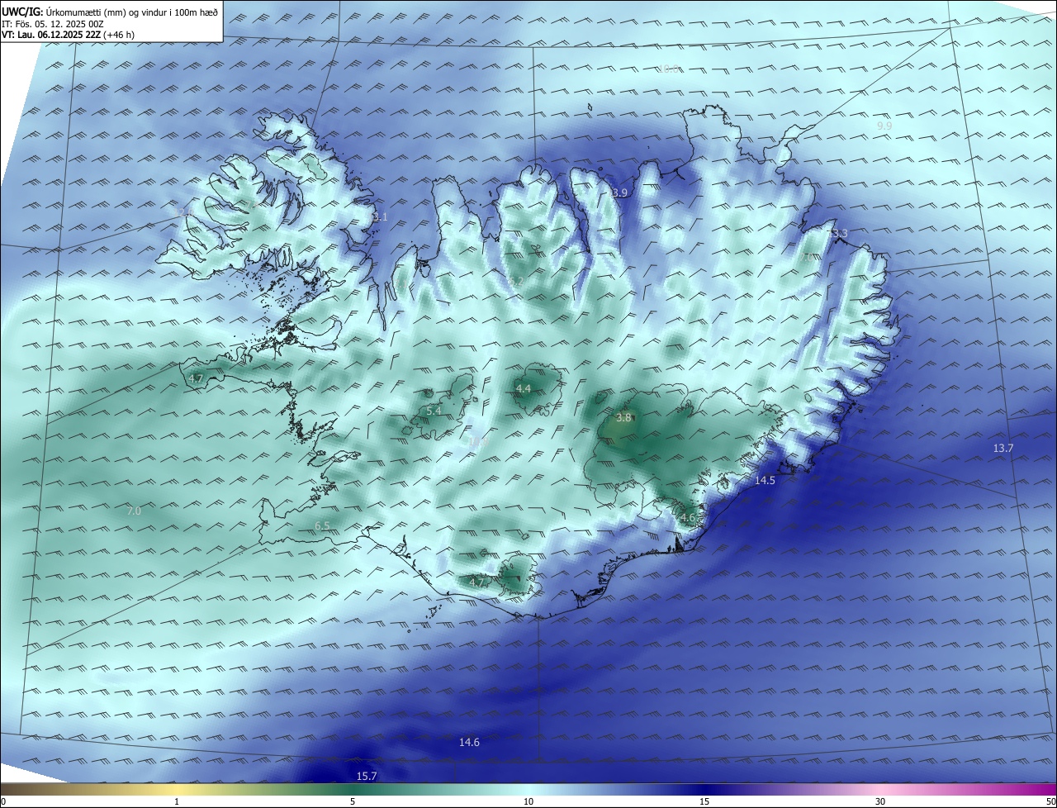Image resolution: width=1057 pixels, height=808 pixels.
Task: Click the 0 tick on the color scale
Action: click(x=3, y=801)
